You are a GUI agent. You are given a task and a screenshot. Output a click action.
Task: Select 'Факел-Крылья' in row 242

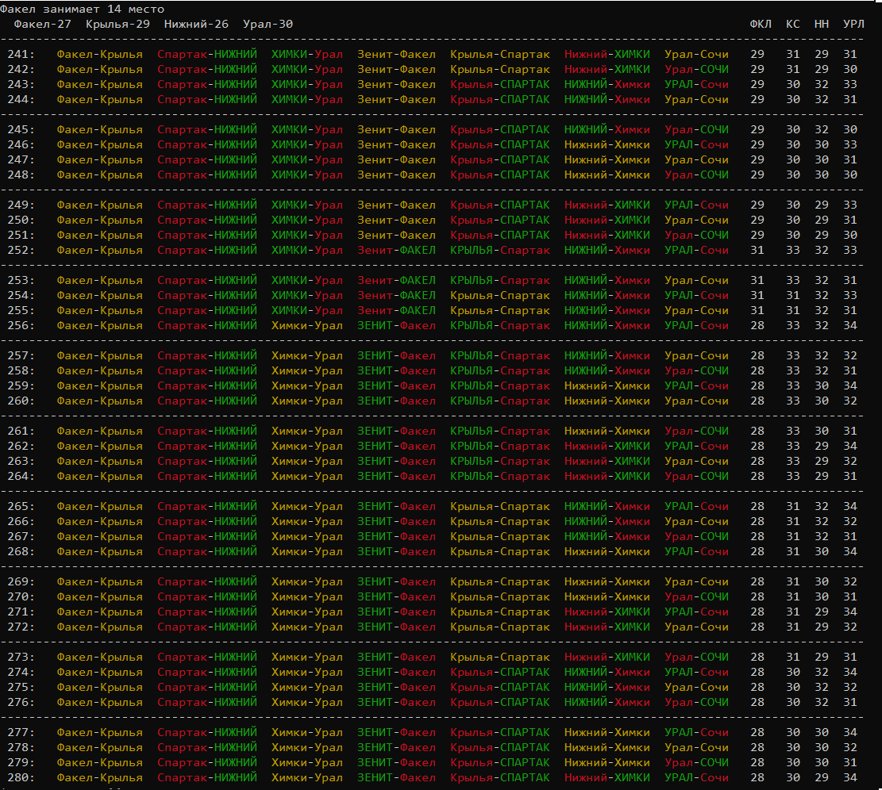99,70
